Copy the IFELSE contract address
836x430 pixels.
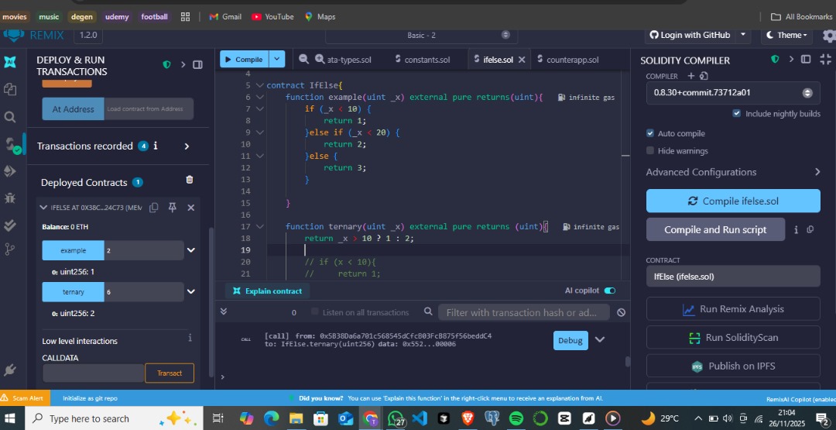[x=153, y=208]
